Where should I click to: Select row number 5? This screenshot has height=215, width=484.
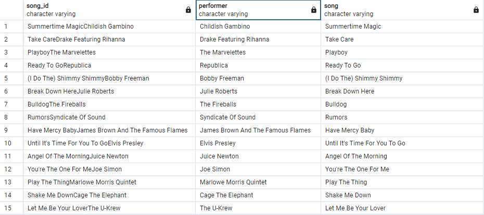(6, 78)
